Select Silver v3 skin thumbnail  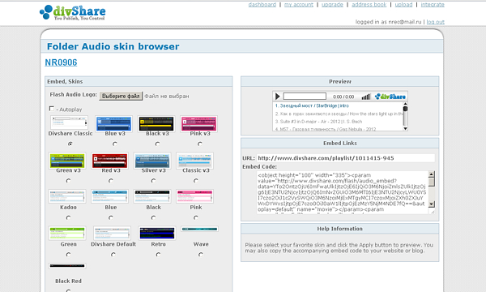[x=152, y=161]
